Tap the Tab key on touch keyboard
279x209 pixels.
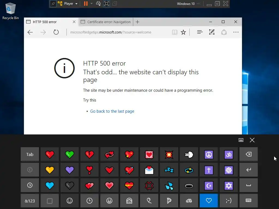(30, 155)
